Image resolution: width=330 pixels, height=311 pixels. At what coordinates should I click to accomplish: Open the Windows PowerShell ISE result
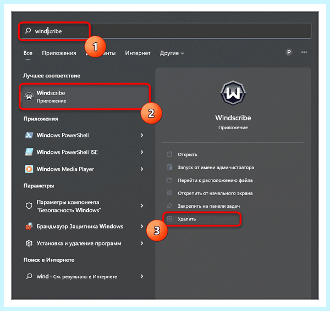coord(85,152)
